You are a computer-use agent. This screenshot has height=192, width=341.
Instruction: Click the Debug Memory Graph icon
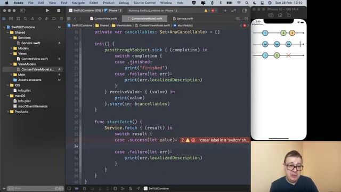(123, 188)
